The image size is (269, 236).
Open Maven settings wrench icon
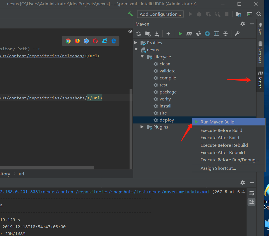click(237, 34)
